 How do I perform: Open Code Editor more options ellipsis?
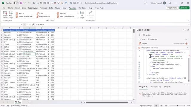(x=186, y=40)
